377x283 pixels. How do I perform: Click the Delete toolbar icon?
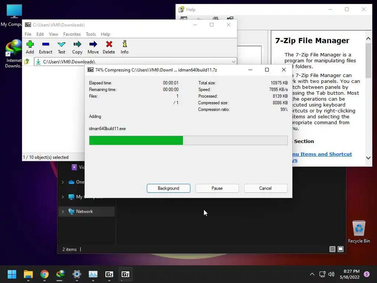point(109,47)
